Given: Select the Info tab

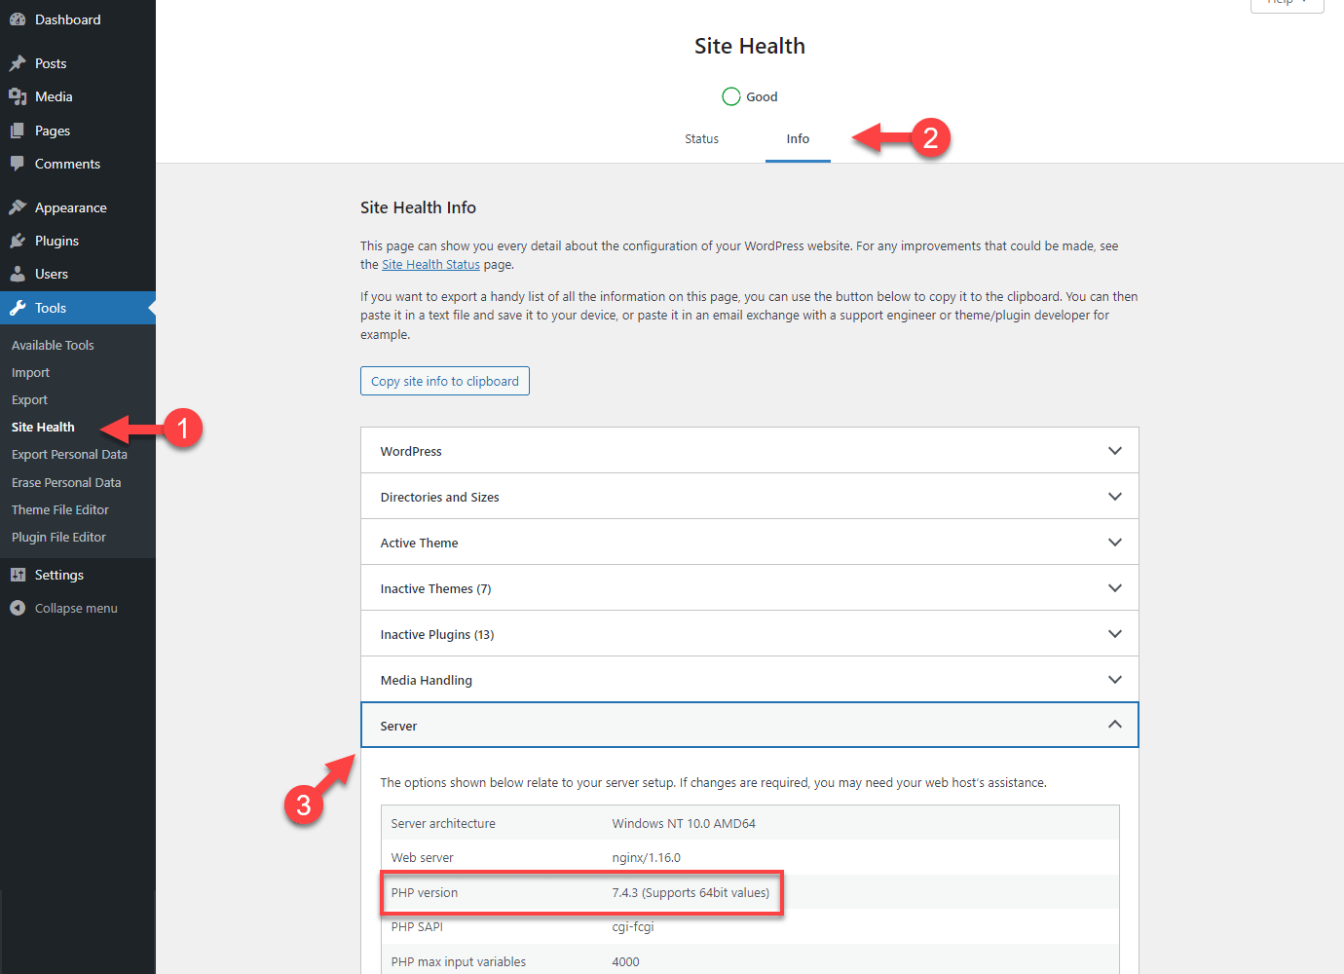Looking at the screenshot, I should (x=798, y=139).
